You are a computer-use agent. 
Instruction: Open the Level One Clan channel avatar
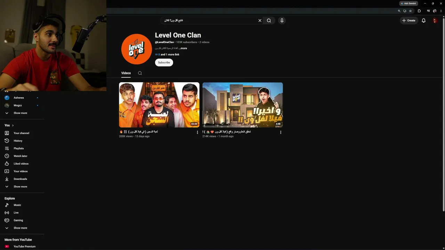click(137, 49)
